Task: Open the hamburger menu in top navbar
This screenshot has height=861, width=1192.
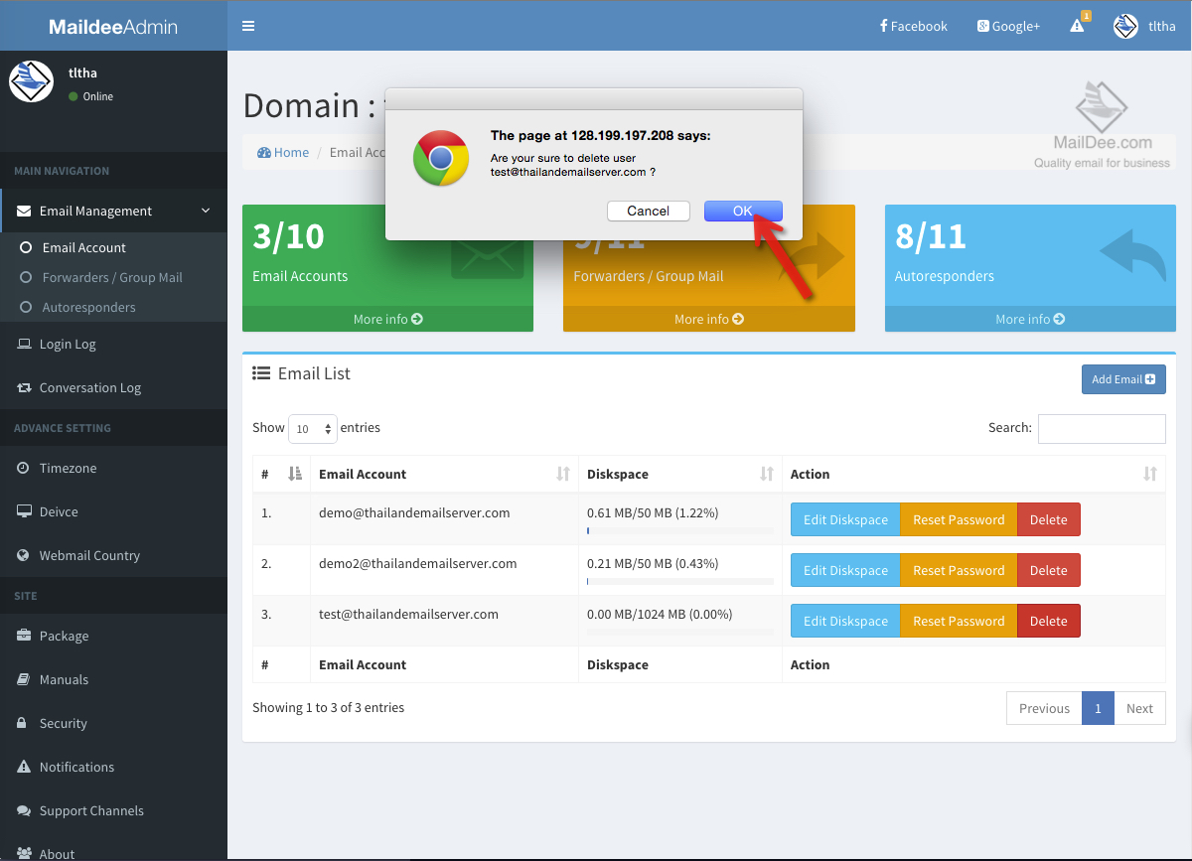Action: click(247, 26)
